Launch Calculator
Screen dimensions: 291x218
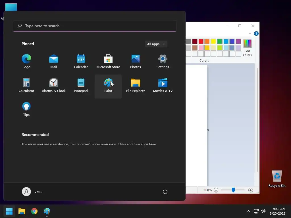pyautogui.click(x=26, y=85)
